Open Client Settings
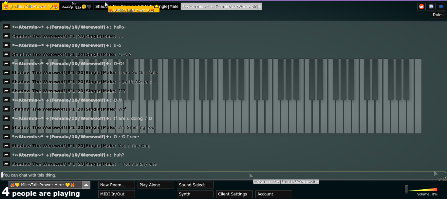The height and width of the screenshot is (199, 447). coord(234,194)
